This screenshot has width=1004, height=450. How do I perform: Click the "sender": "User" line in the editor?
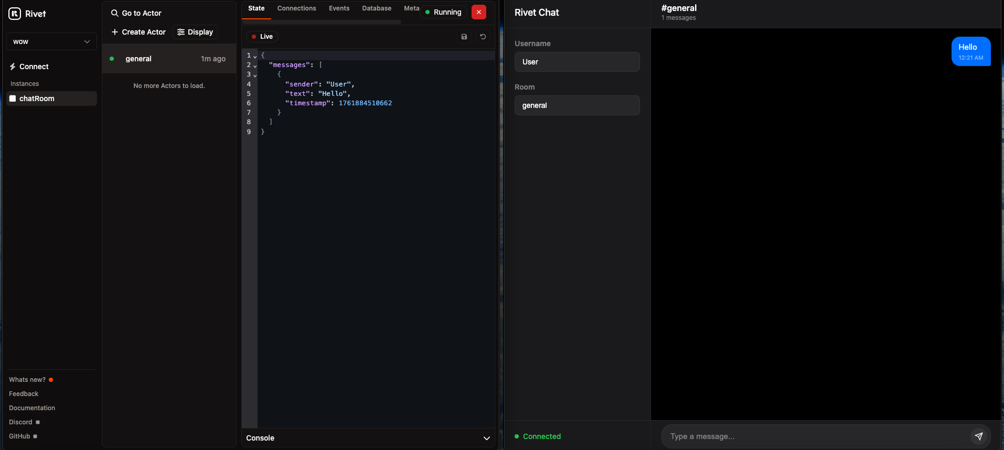point(320,84)
